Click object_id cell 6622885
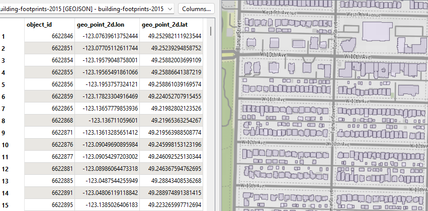 click(49, 181)
